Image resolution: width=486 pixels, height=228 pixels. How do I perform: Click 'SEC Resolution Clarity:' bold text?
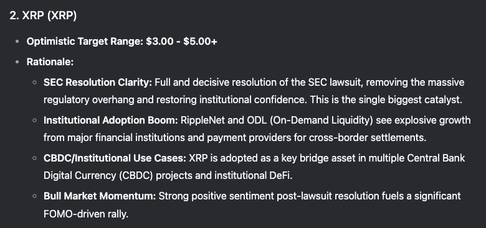(x=98, y=83)
